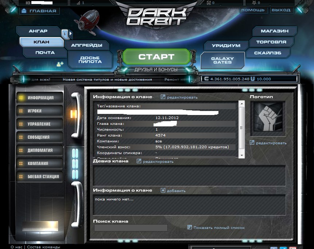Click the Ранг клана value 4574

point(160,135)
